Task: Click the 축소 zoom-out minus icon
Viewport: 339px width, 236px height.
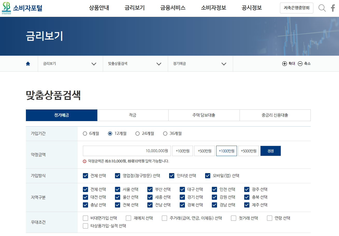Action: tap(300, 63)
